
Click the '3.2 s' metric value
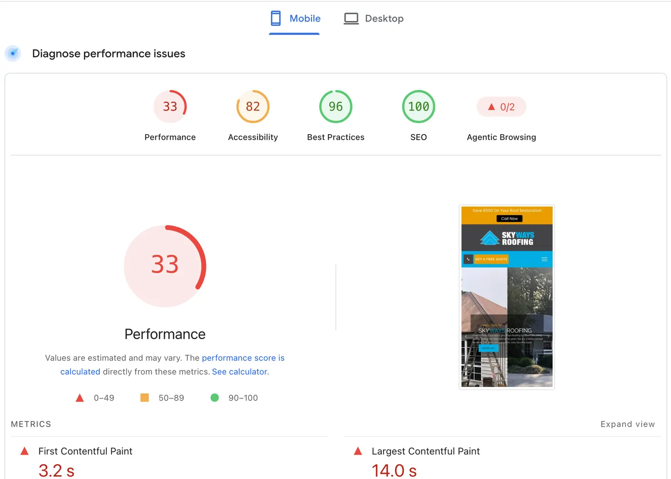tap(57, 470)
